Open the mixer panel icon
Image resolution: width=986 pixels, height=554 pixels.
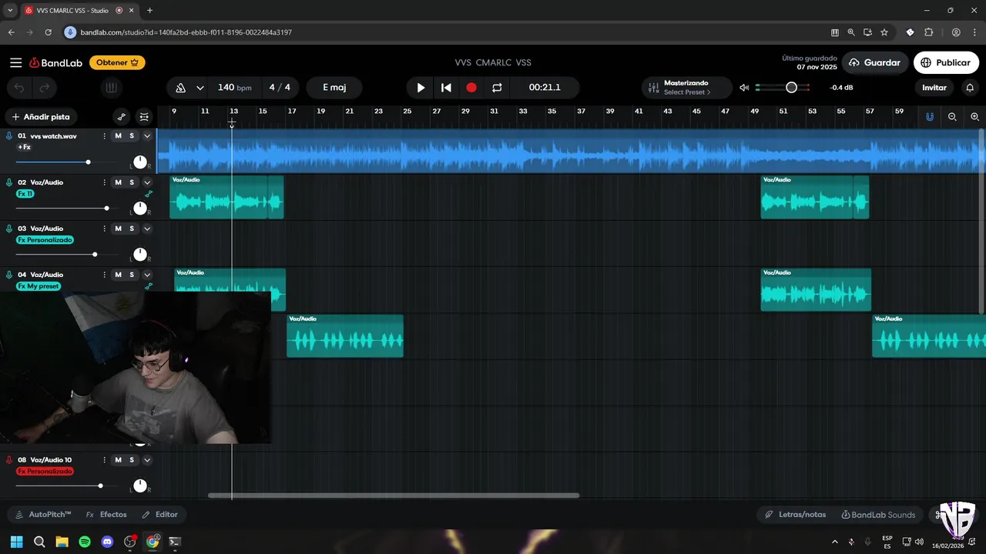tap(111, 88)
